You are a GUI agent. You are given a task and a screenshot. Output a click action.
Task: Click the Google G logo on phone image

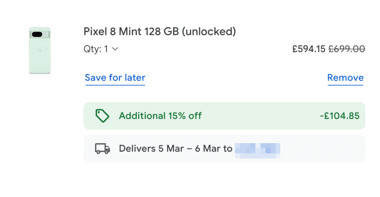point(39,51)
